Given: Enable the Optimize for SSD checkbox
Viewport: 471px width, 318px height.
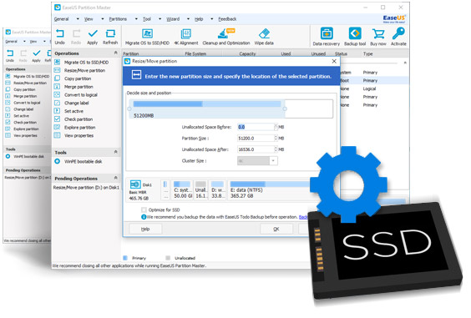Looking at the screenshot, I should (144, 209).
